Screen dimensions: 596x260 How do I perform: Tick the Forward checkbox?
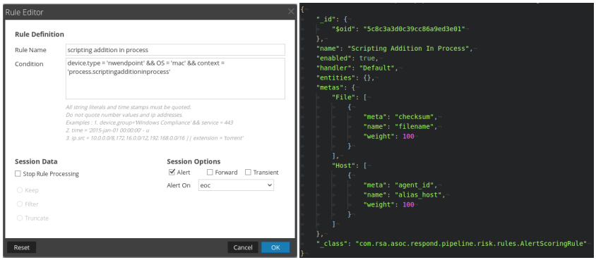coord(210,172)
